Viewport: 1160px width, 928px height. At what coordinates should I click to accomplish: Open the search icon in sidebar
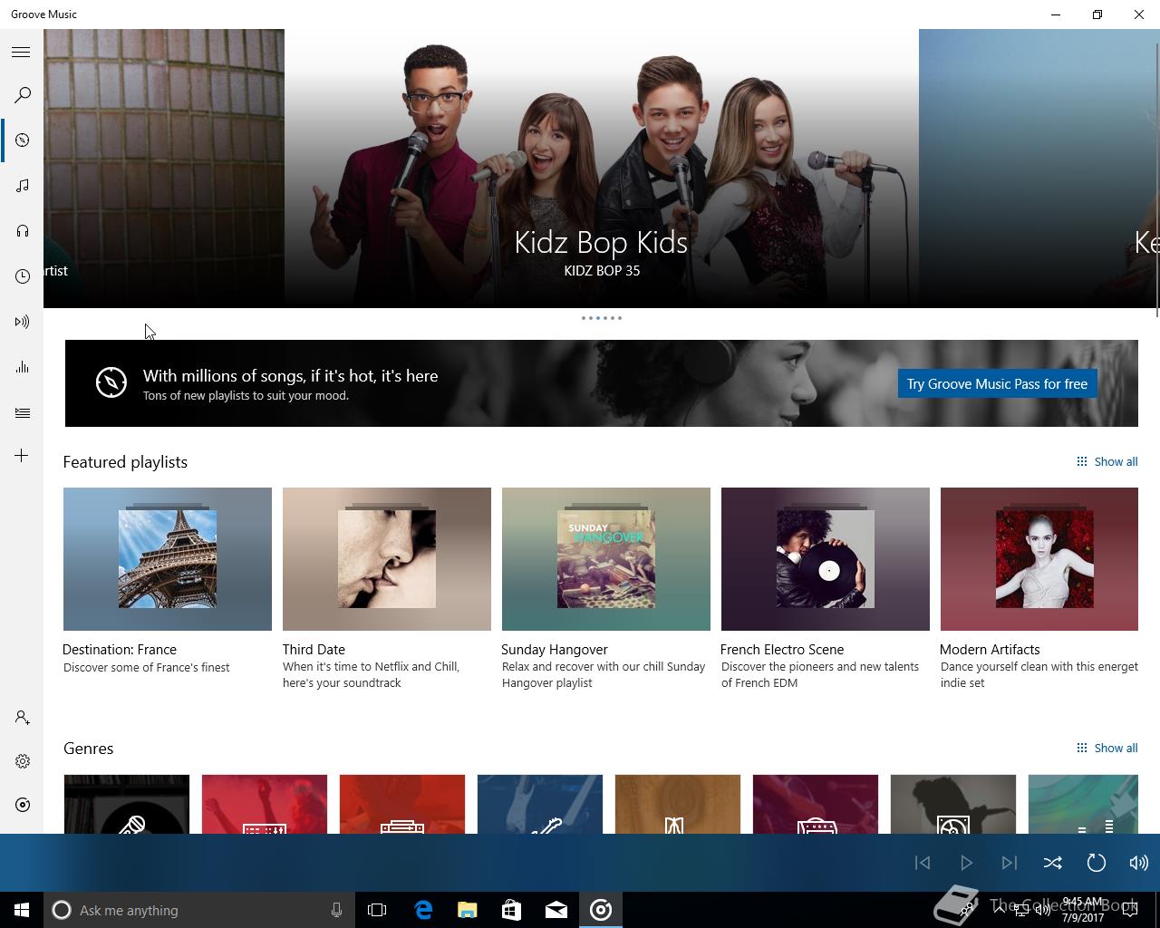[22, 95]
